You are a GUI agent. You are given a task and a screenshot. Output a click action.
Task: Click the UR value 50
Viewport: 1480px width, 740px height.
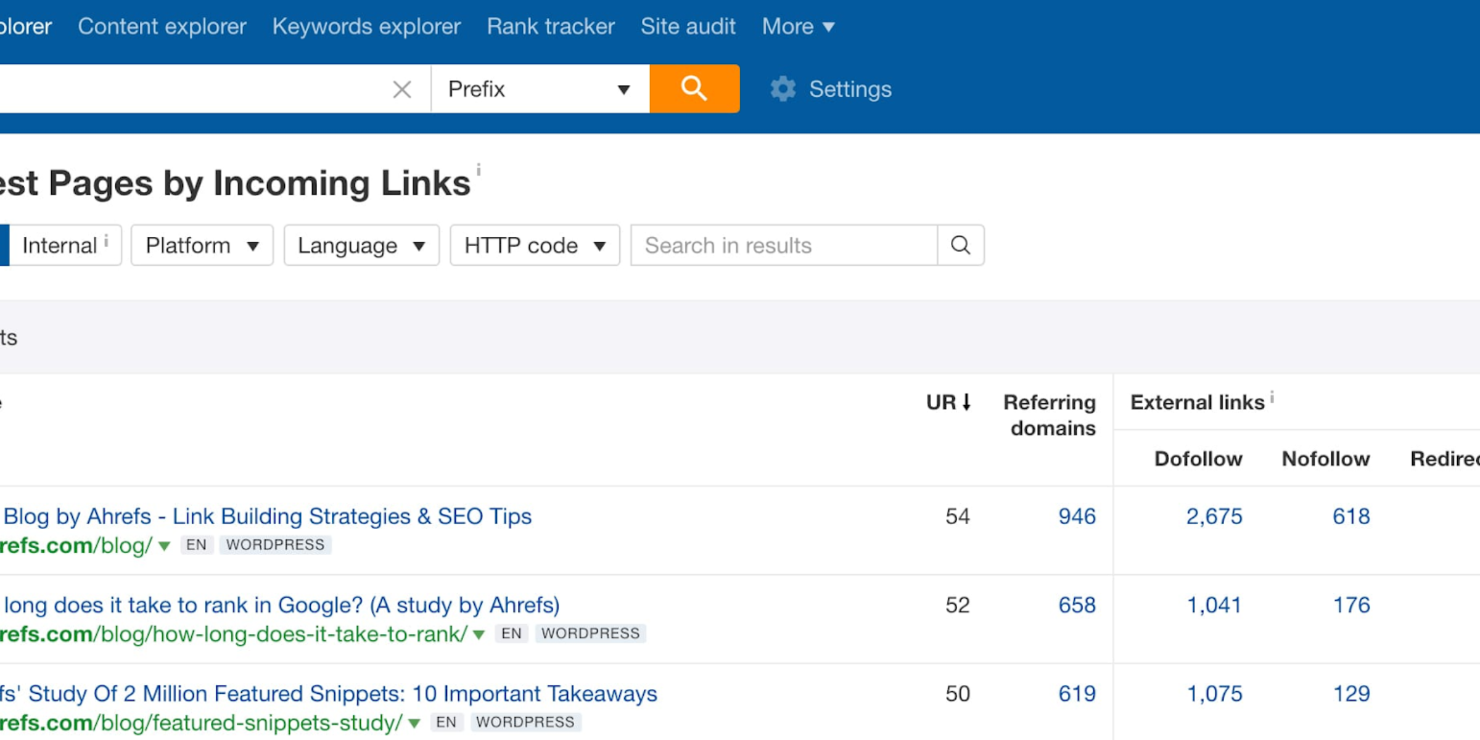click(958, 694)
